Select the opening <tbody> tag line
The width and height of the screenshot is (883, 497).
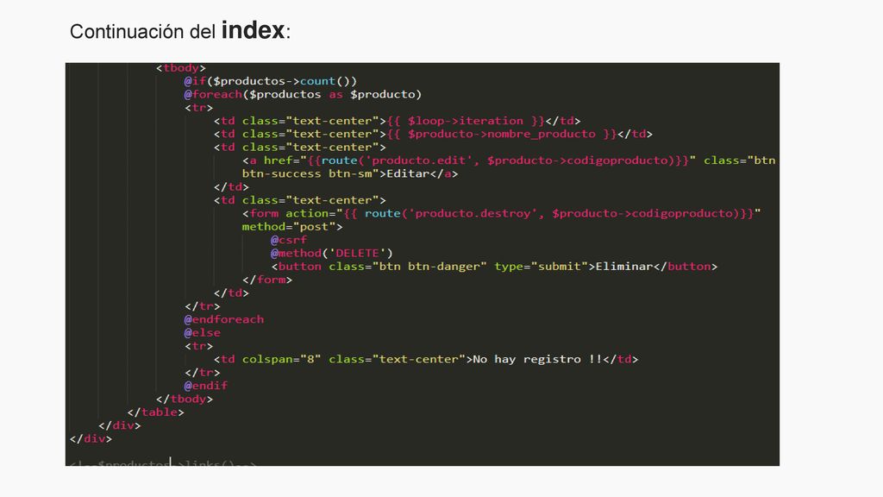coord(181,68)
